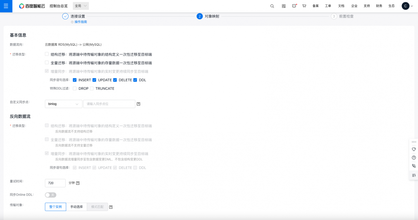418x220 pixels.
Task: Click the phone support icon in side panel
Action: [x=414, y=166]
